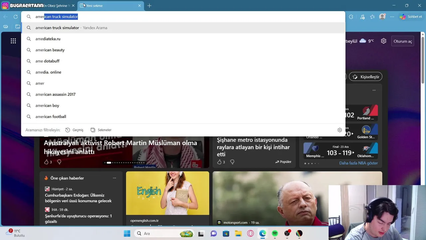This screenshot has width=426, height=240.
Task: Click the 'Oturum aç' sign-in button
Action: point(403,41)
